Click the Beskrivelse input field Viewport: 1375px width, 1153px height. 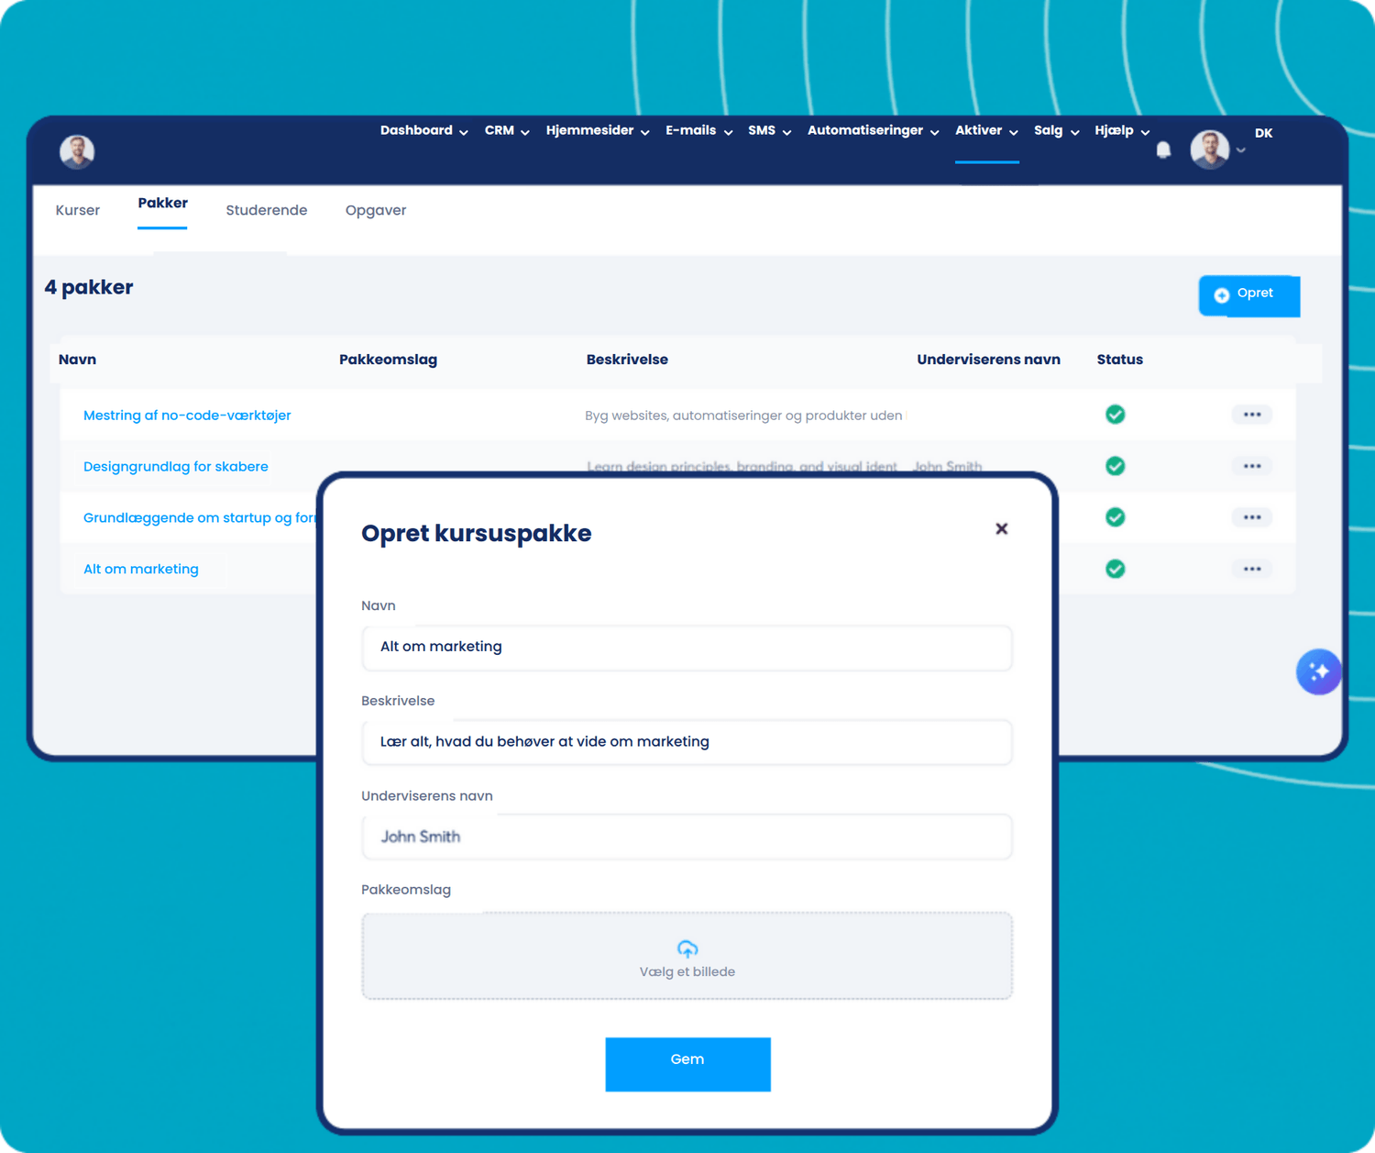click(x=687, y=742)
